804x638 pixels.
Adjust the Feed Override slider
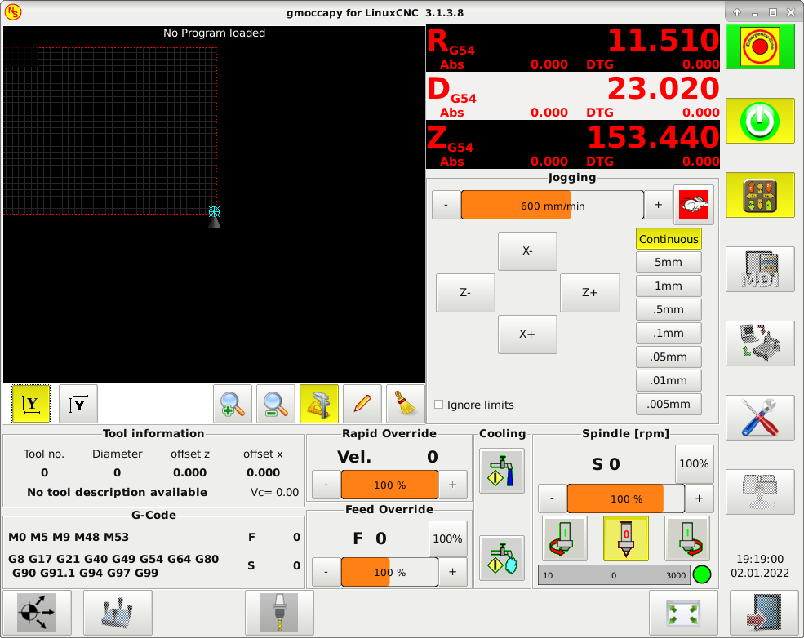click(389, 572)
